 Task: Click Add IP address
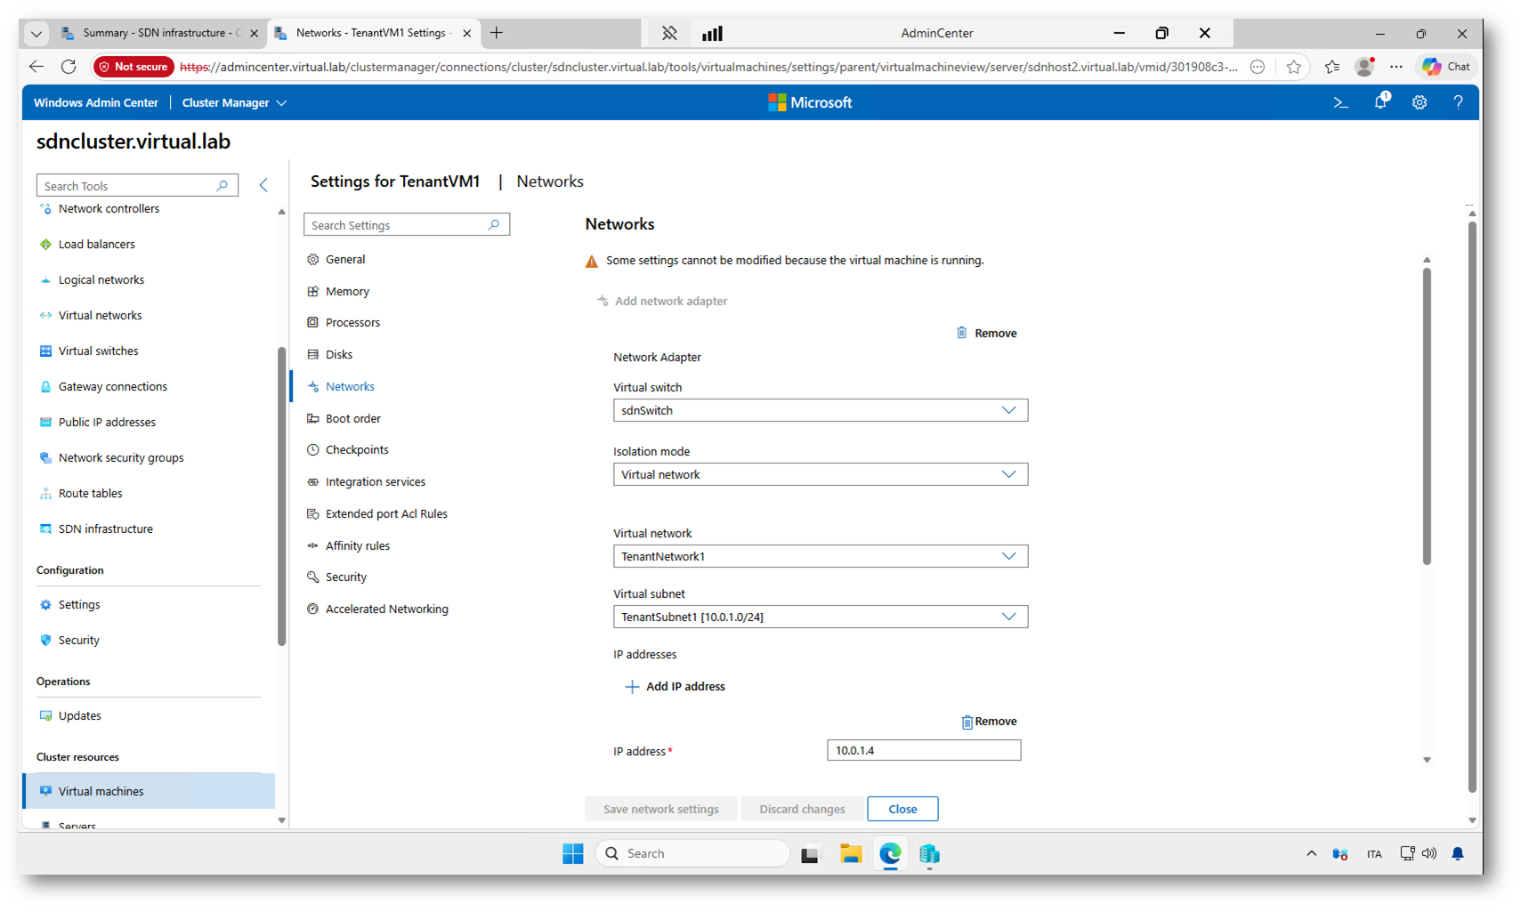(676, 686)
